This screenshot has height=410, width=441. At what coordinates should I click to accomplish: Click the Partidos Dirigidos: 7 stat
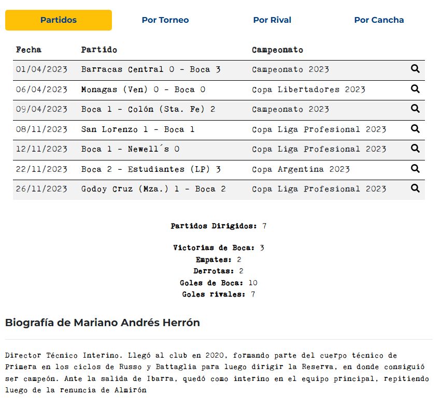pos(219,226)
